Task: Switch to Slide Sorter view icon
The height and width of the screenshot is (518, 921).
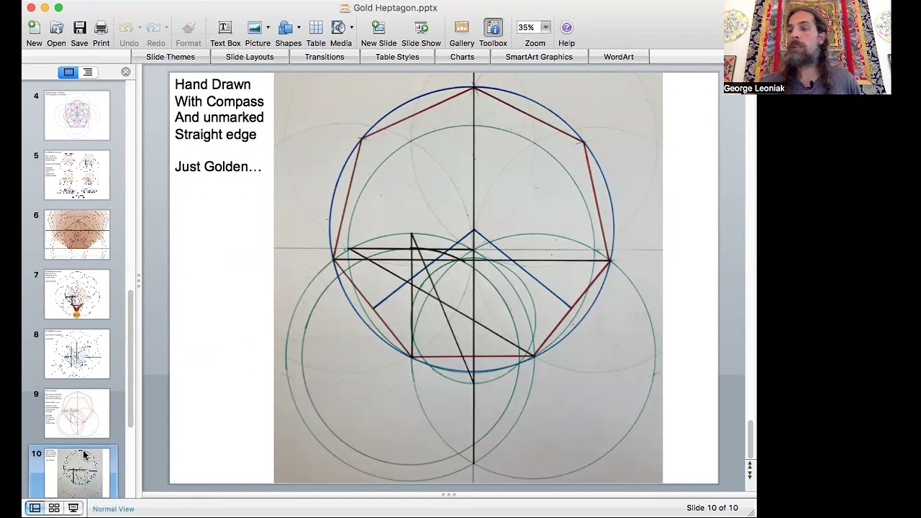Action: (54, 508)
